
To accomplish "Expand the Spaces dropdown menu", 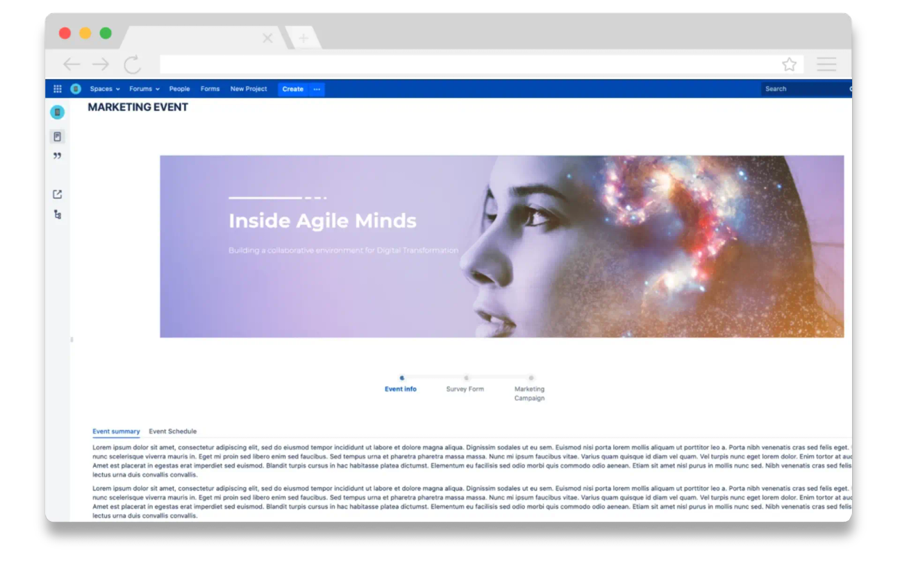I will (105, 89).
